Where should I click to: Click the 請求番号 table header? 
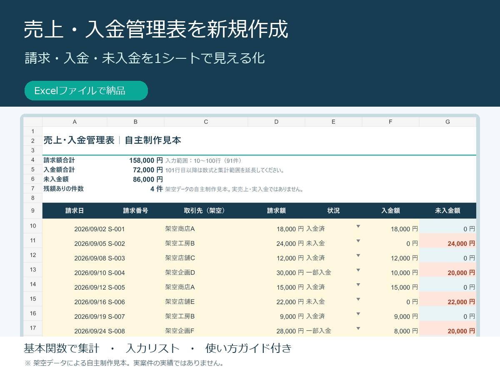(135, 210)
